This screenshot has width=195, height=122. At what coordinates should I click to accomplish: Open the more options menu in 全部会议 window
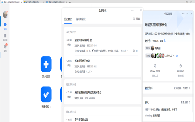(132, 10)
